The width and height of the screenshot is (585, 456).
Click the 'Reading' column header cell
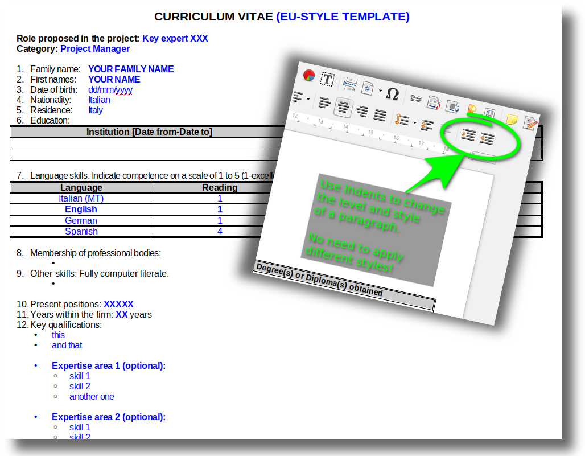(220, 188)
